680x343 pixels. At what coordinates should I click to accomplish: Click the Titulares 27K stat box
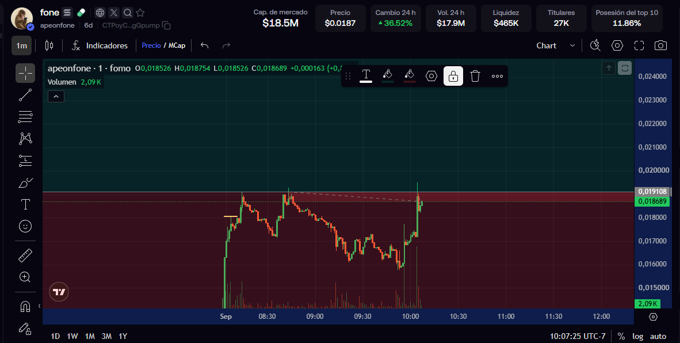(561, 18)
